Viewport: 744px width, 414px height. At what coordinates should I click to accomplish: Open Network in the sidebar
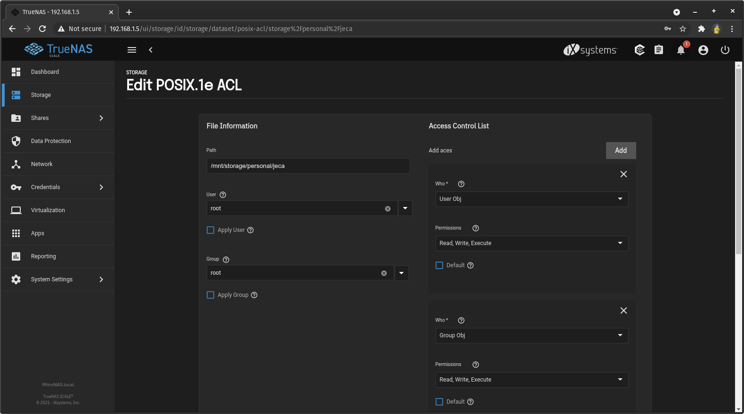pyautogui.click(x=58, y=164)
